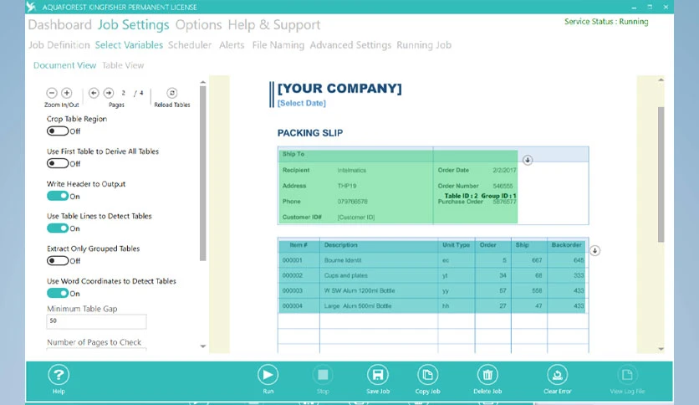Click the zoom out minus icon
The width and height of the screenshot is (699, 405).
pos(52,93)
